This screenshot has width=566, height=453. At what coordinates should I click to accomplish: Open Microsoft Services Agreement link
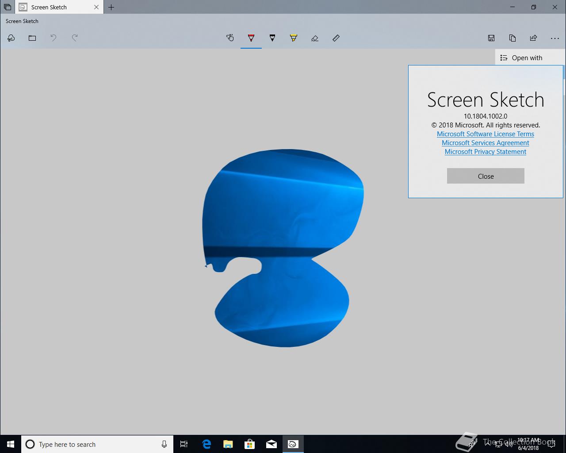click(x=486, y=143)
